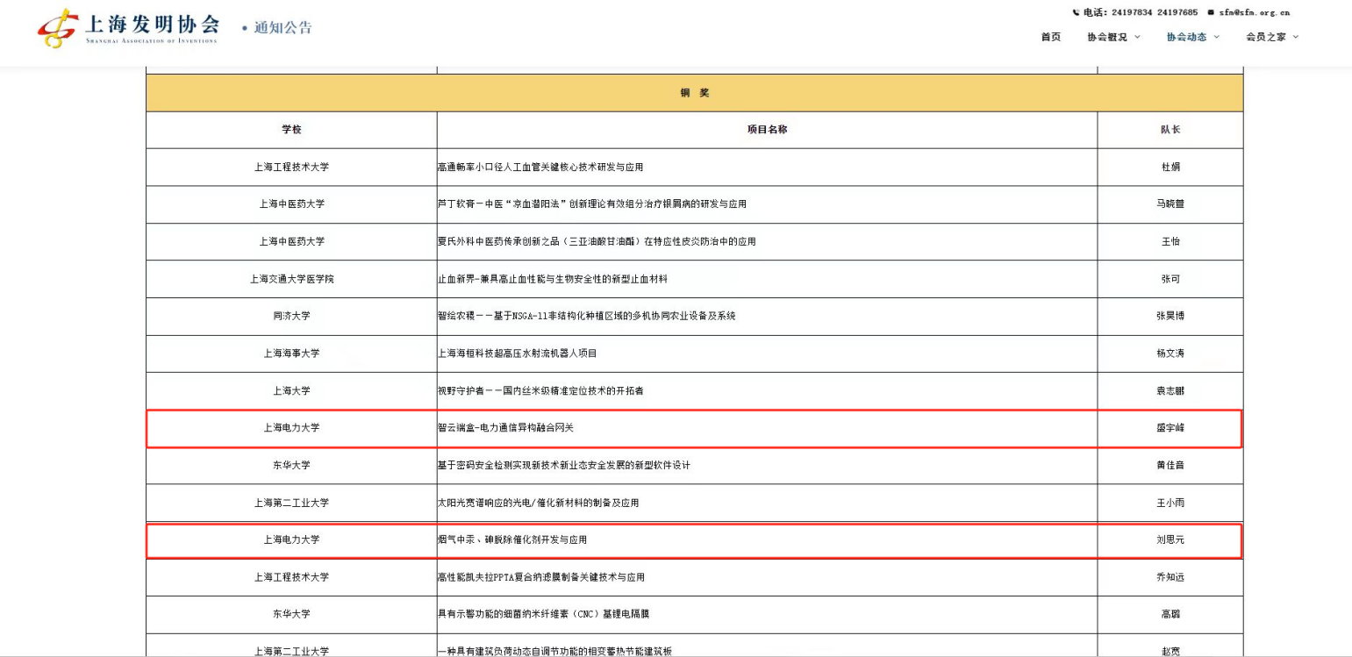
Task: Select project starting with 夏氏外科中医药传承创新之品
Action: coord(597,241)
